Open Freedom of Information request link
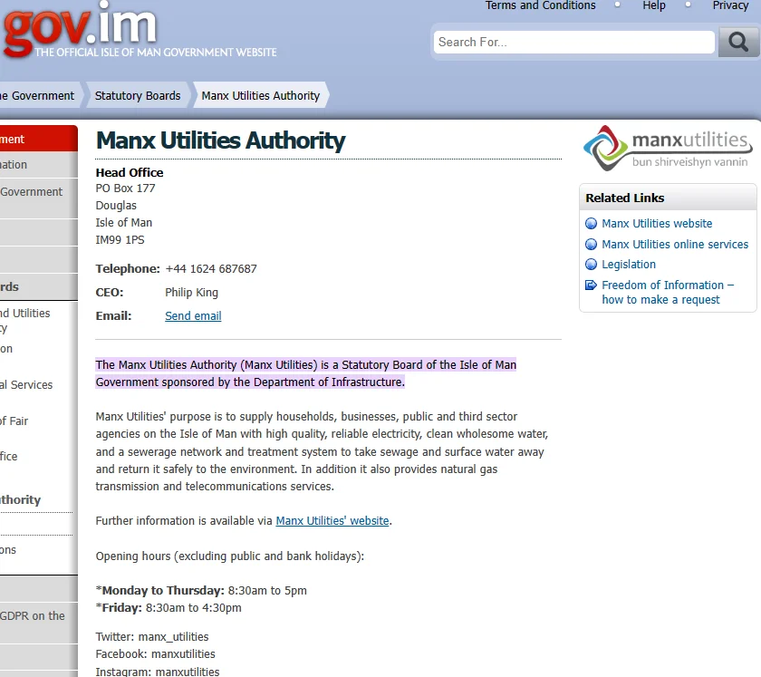Image resolution: width=761 pixels, height=677 pixels. tap(668, 293)
